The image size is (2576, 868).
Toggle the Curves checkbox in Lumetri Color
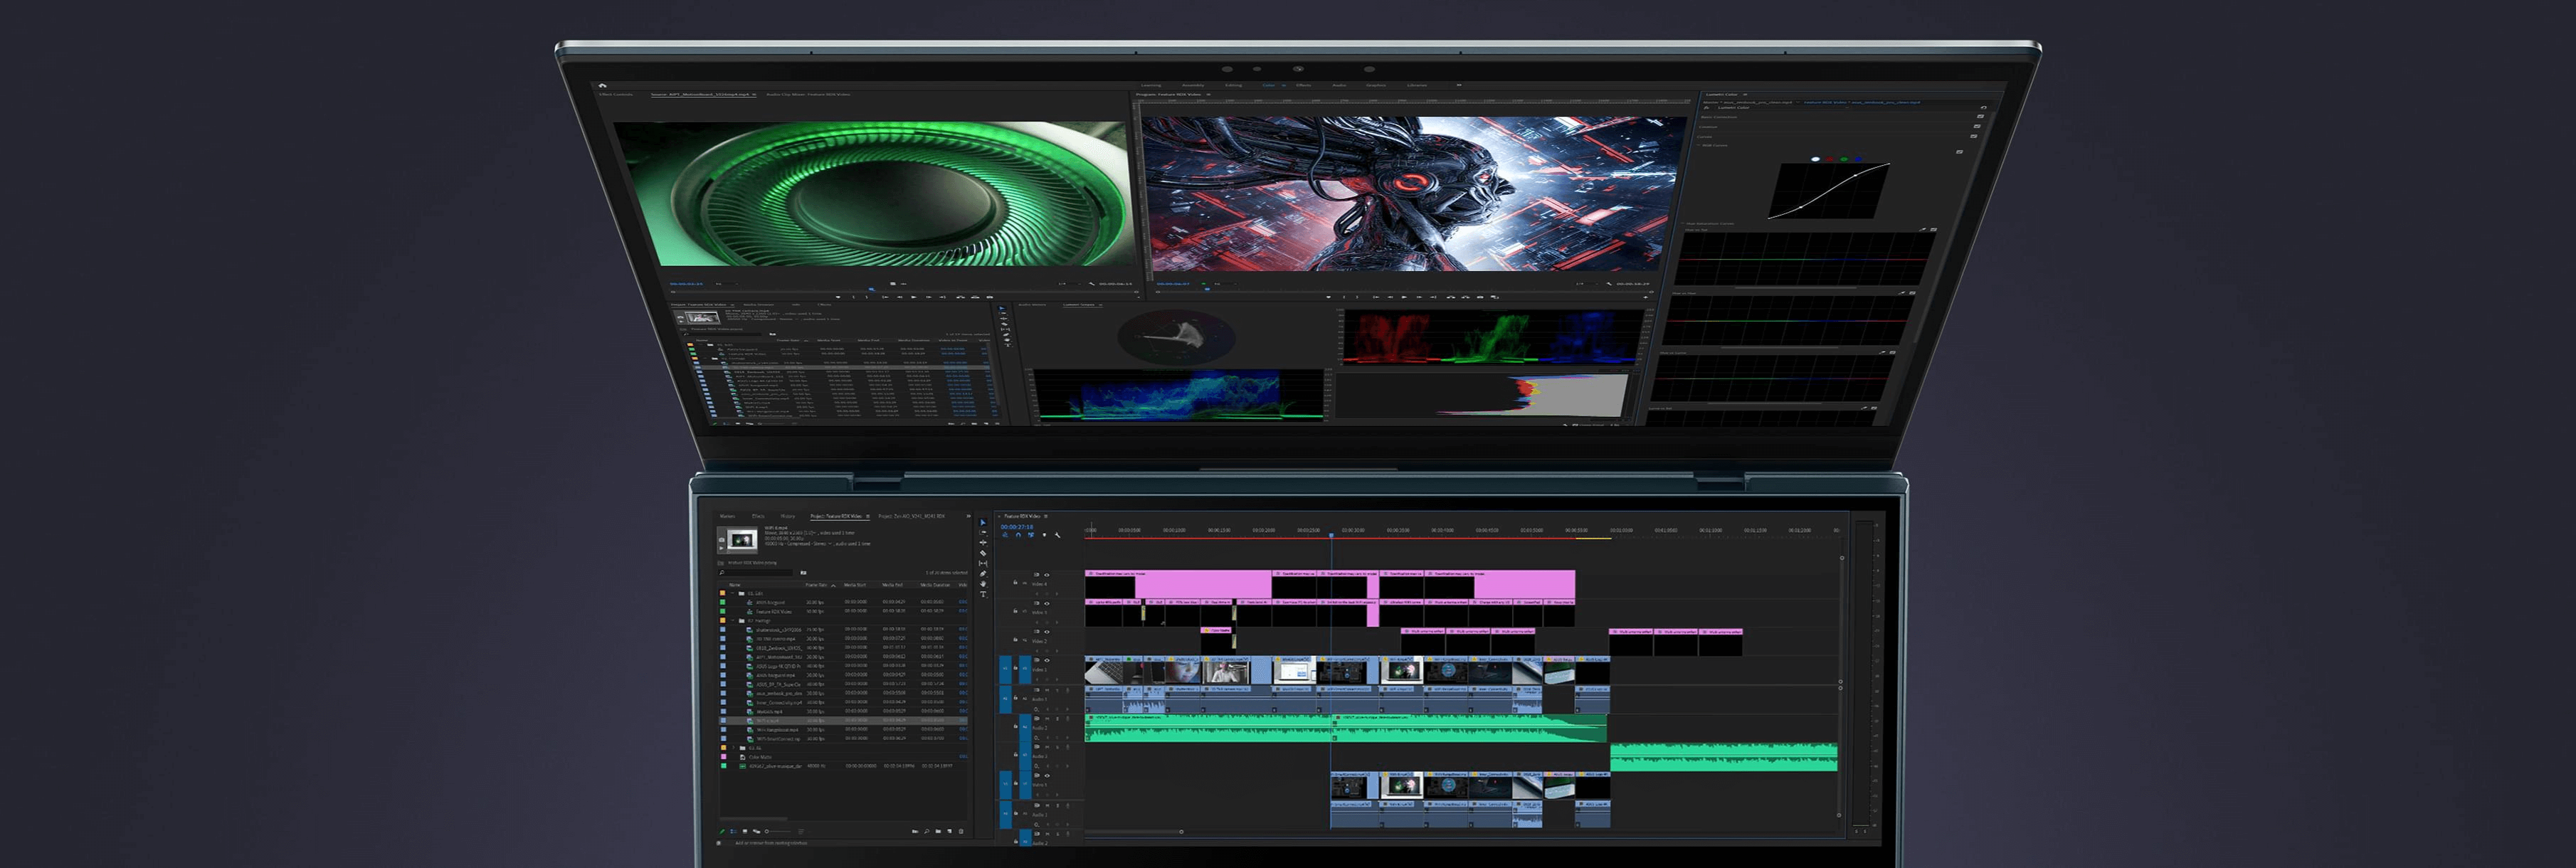[x=1974, y=137]
